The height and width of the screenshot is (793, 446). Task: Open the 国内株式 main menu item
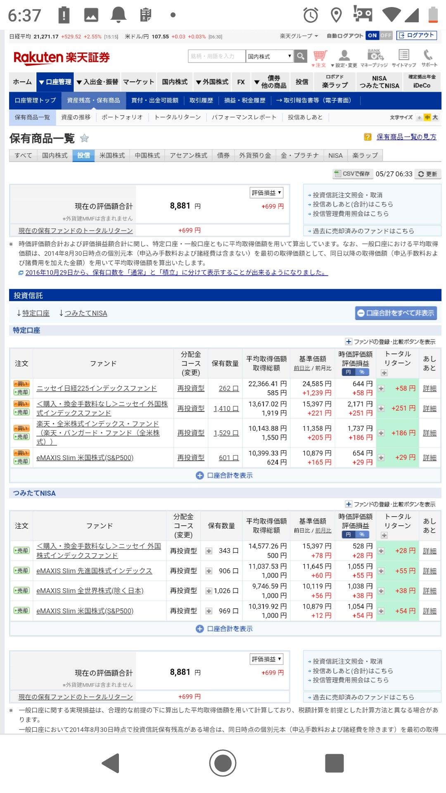click(174, 82)
